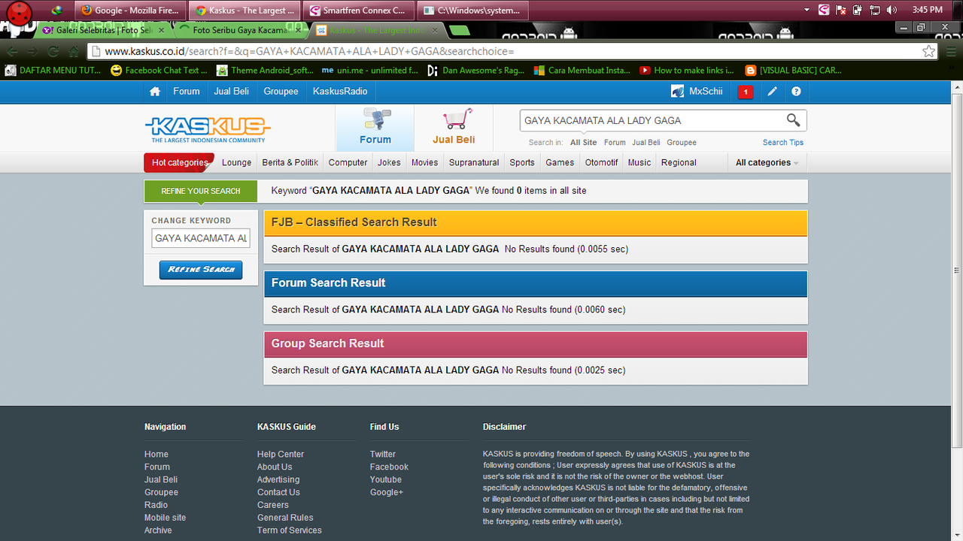963x541 pixels.
Task: Open the Supranatural category
Action: point(474,162)
